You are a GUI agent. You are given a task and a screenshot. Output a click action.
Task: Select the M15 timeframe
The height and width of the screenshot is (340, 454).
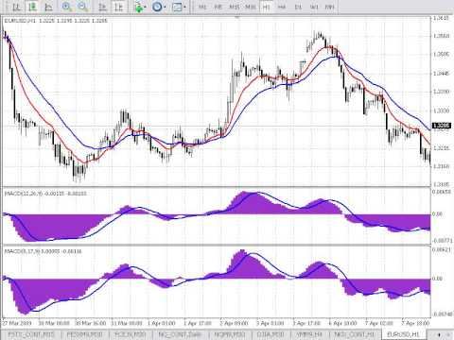point(234,7)
